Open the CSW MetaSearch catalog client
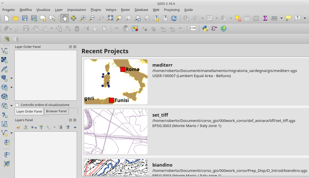Screen dimensions: 309x178 pyautogui.click(x=193, y=28)
